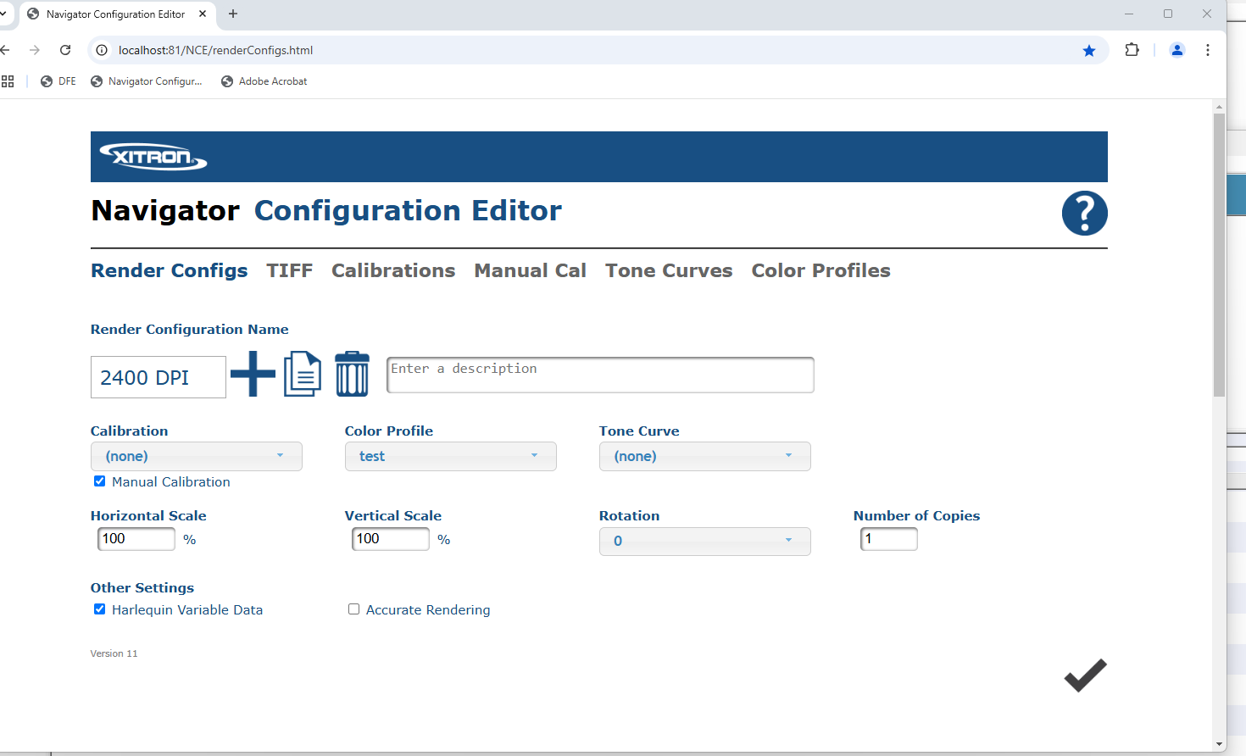Open the Rotation dropdown set to 0

click(705, 541)
